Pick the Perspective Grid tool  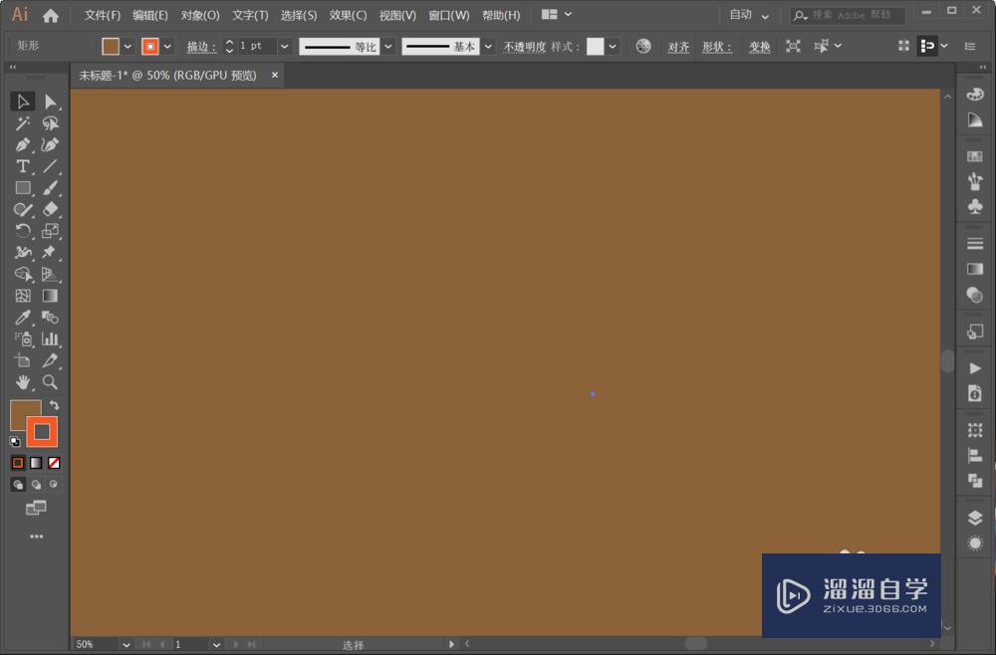pos(50,274)
